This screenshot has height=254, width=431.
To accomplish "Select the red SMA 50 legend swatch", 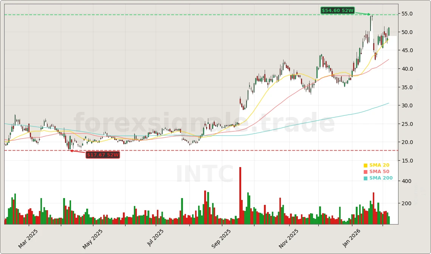I will pos(365,172).
